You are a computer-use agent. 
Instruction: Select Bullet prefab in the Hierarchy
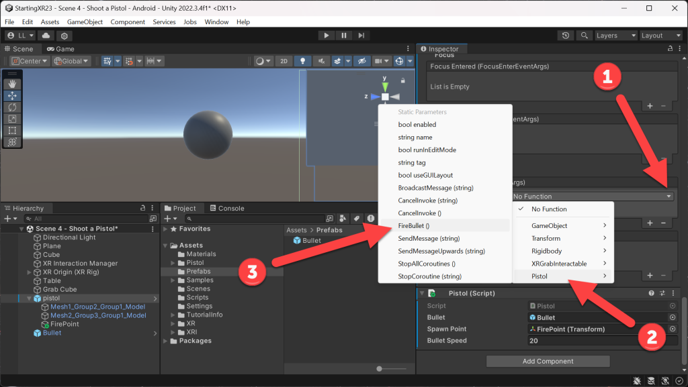(x=52, y=333)
